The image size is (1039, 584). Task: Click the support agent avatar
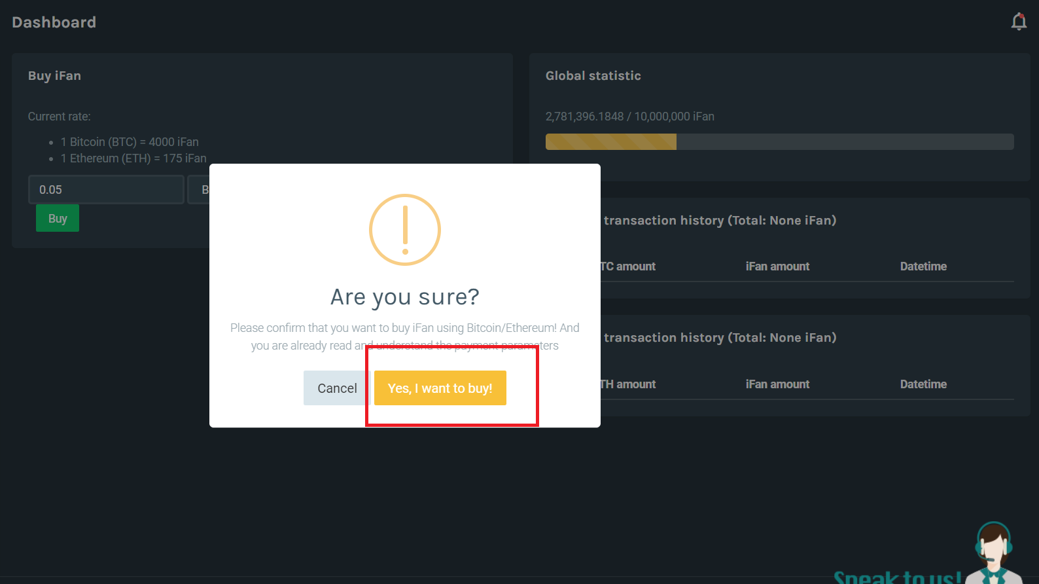[x=993, y=551]
